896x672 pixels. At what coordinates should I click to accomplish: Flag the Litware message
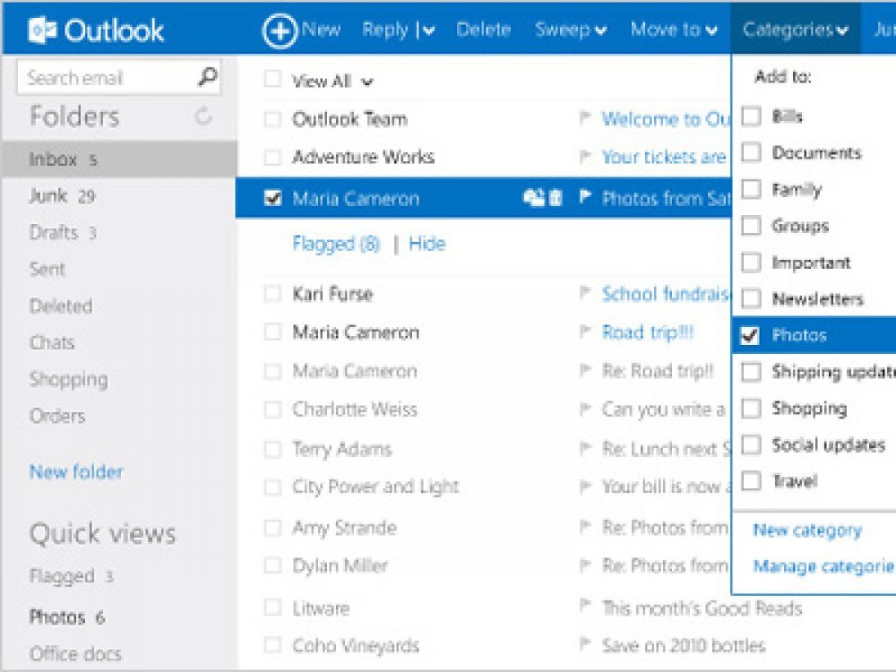tap(584, 605)
